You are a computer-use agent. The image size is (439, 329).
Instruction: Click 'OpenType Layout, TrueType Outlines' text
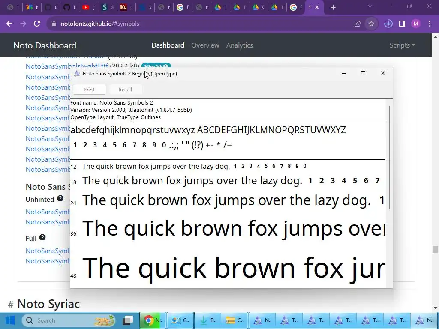[x=116, y=117]
